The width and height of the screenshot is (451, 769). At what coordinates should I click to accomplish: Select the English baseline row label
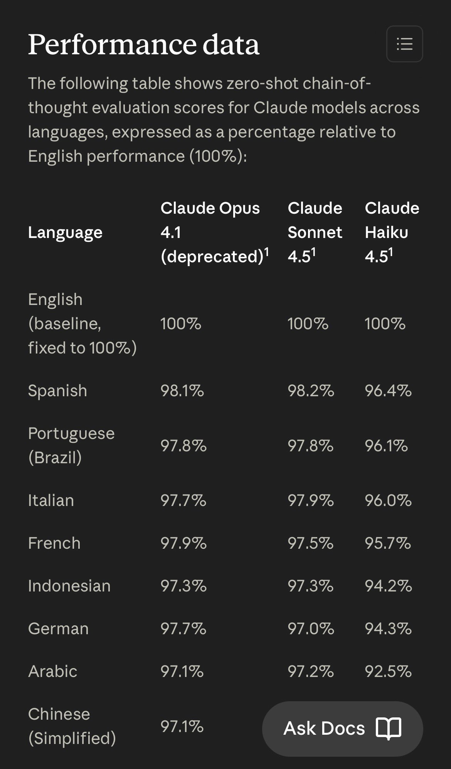tap(82, 323)
